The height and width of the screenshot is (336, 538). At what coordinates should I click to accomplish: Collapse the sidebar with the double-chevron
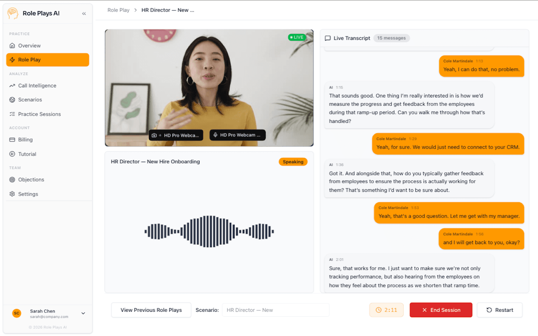84,13
